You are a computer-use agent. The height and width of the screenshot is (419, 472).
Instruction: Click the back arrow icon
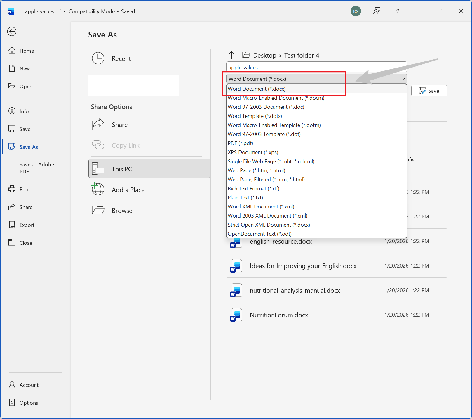(x=12, y=31)
